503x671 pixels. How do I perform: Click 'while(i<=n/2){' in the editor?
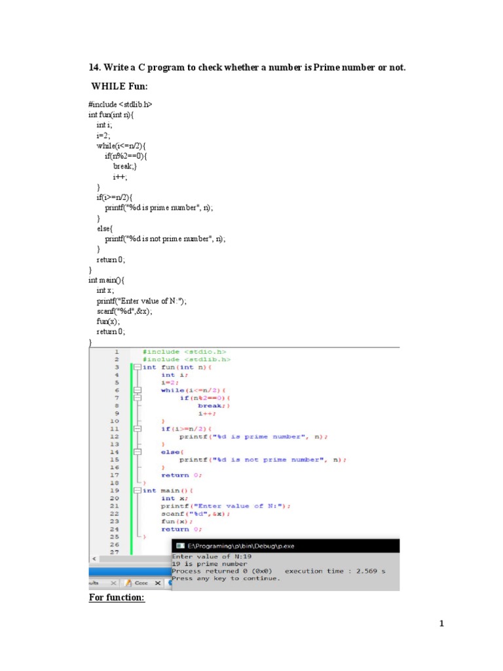(193, 391)
